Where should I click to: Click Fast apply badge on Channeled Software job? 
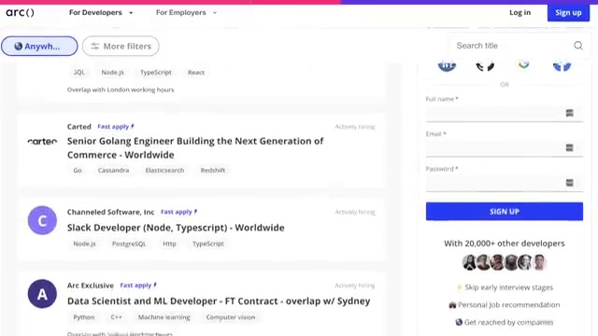pyautogui.click(x=178, y=212)
